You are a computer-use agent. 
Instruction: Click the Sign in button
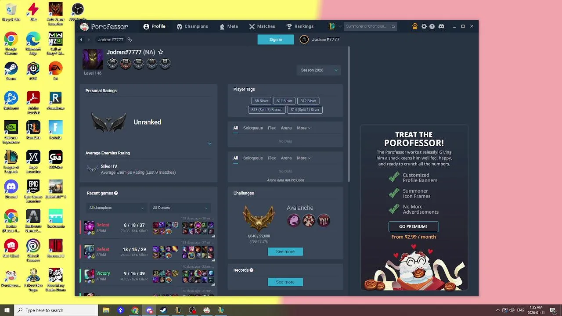pos(276,39)
